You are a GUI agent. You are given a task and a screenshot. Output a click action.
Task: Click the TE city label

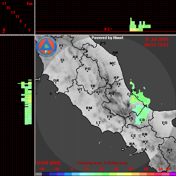tap(119, 84)
